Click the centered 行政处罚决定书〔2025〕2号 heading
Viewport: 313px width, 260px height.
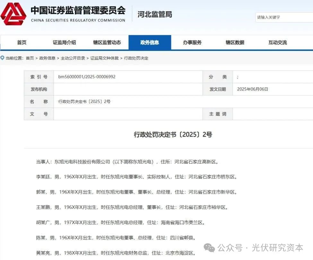pos(173,135)
